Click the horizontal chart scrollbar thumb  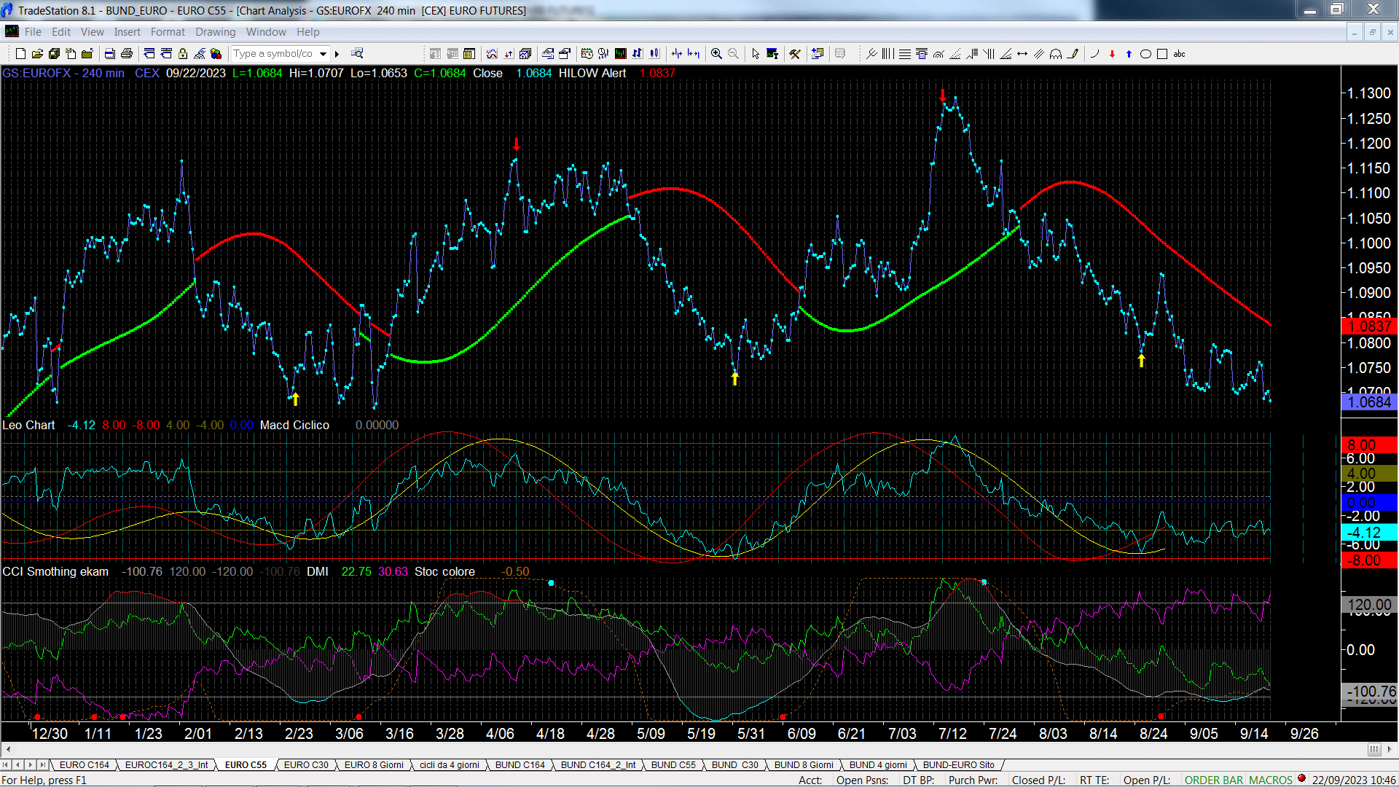coord(1374,749)
